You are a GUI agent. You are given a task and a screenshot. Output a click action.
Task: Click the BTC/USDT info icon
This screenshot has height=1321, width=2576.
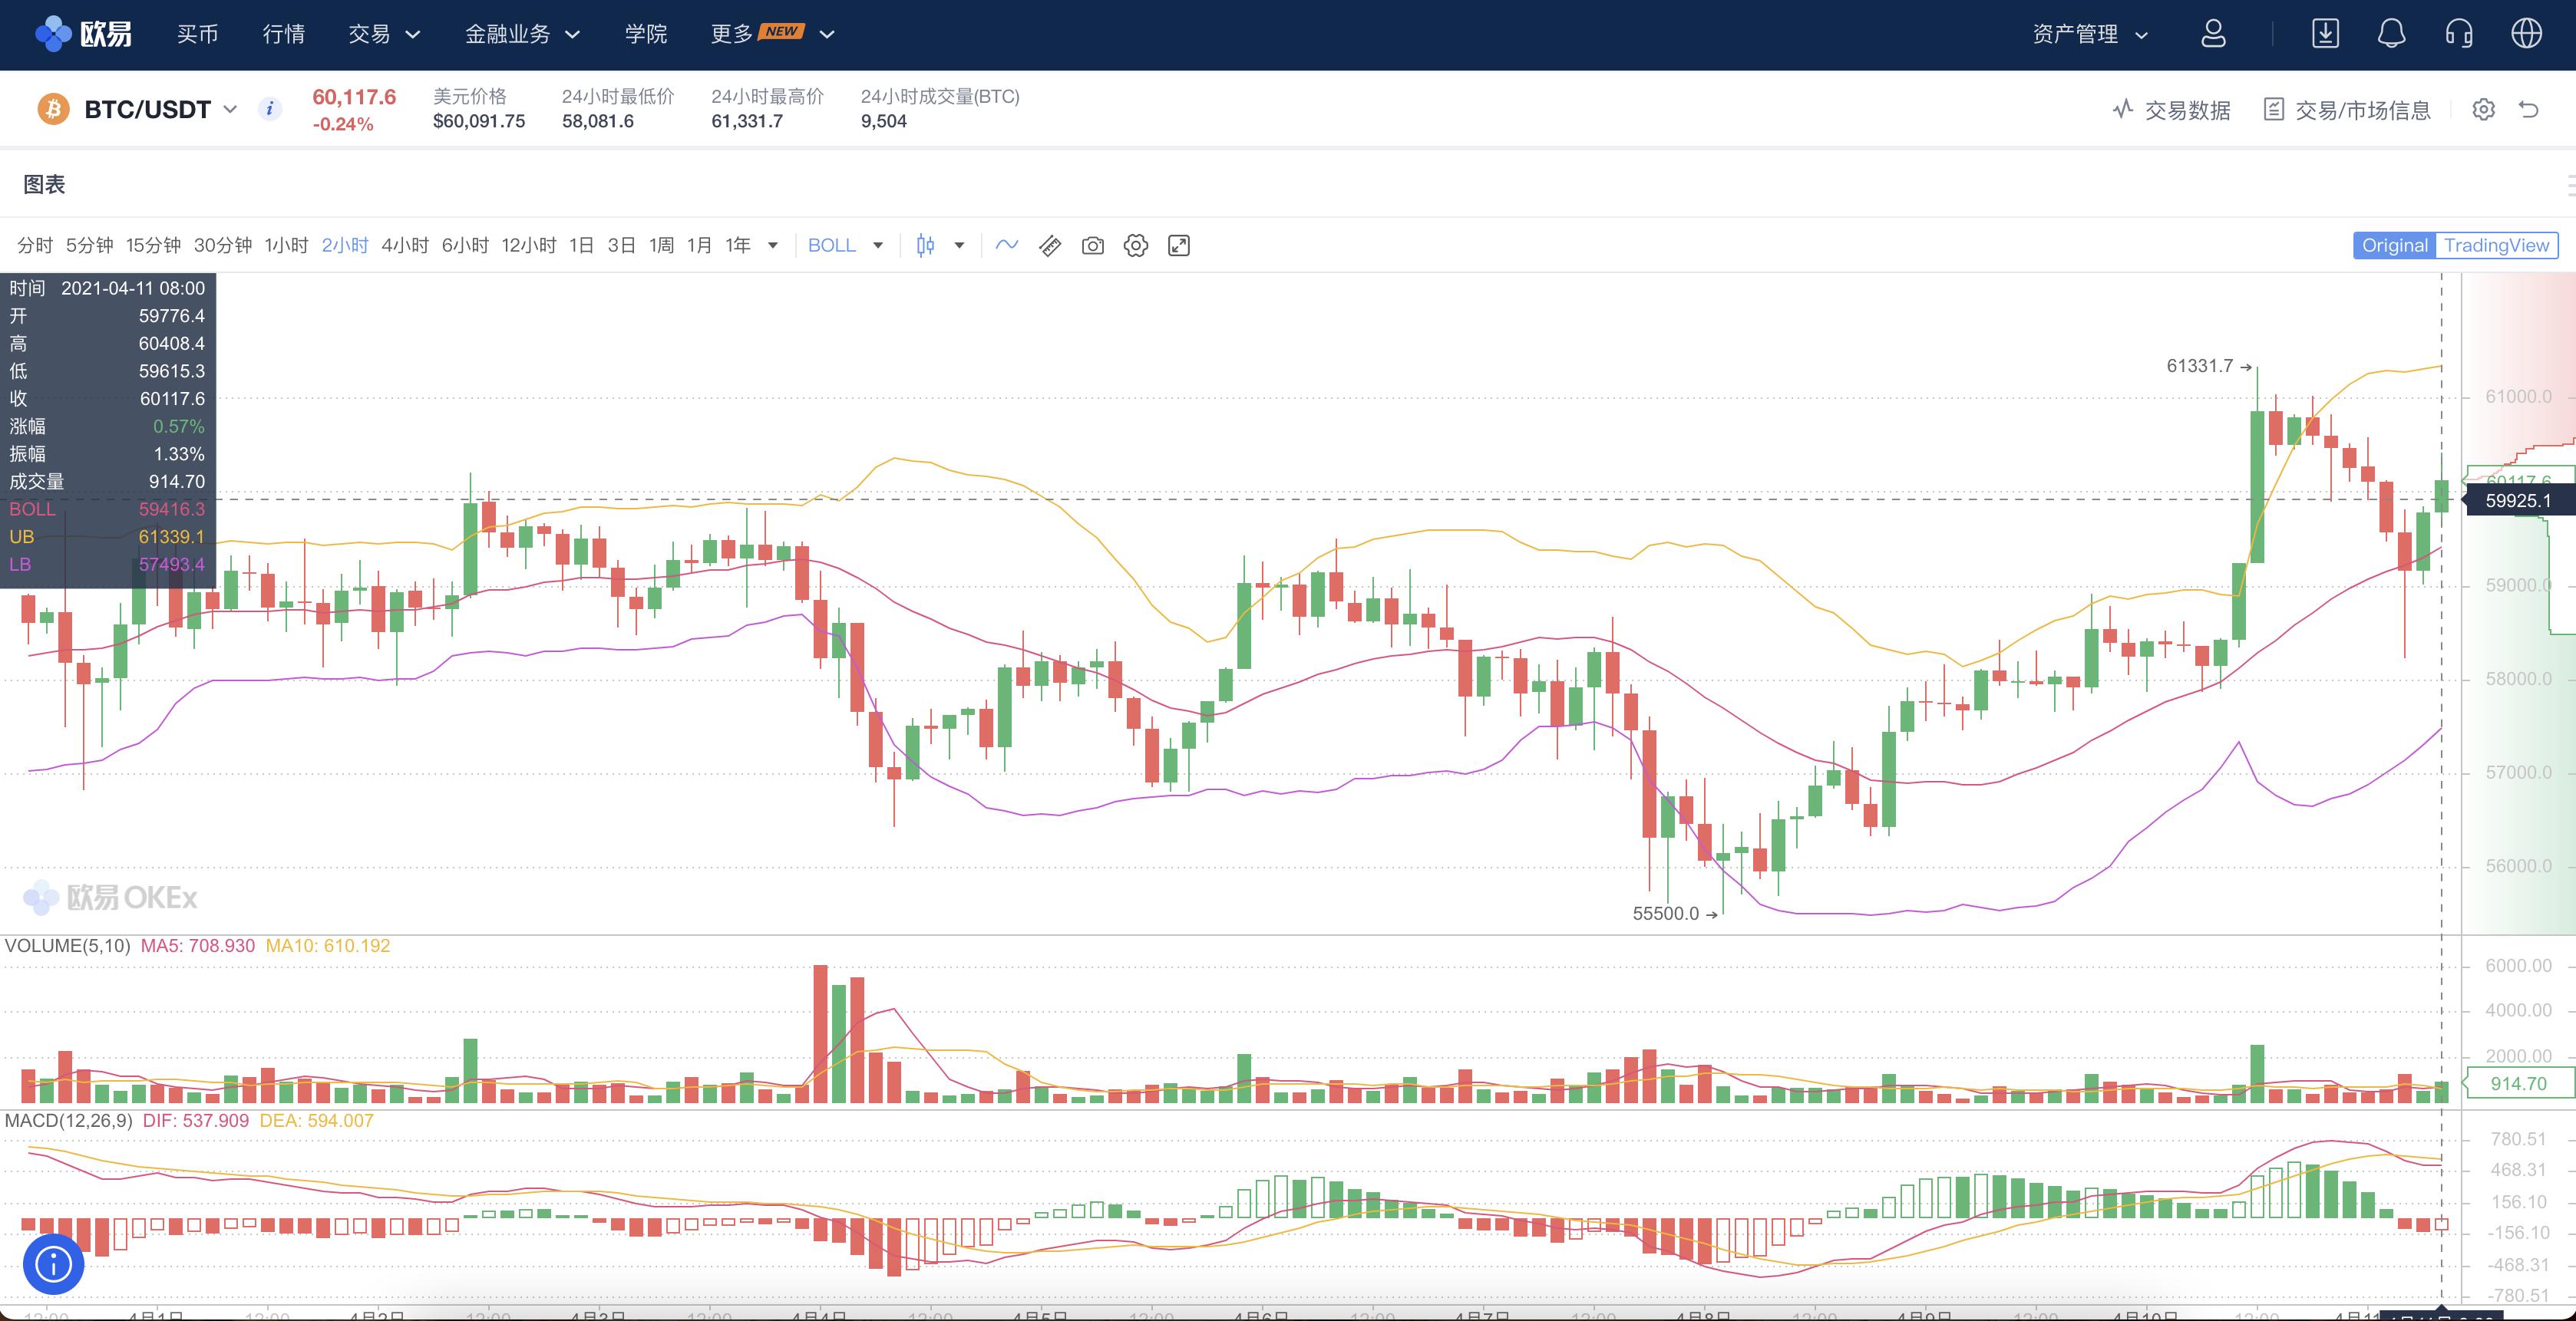coord(269,109)
